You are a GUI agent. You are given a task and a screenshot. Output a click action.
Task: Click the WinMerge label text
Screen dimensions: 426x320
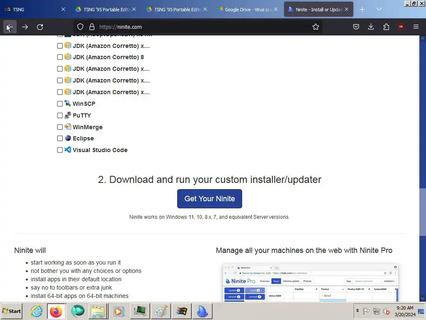click(88, 127)
